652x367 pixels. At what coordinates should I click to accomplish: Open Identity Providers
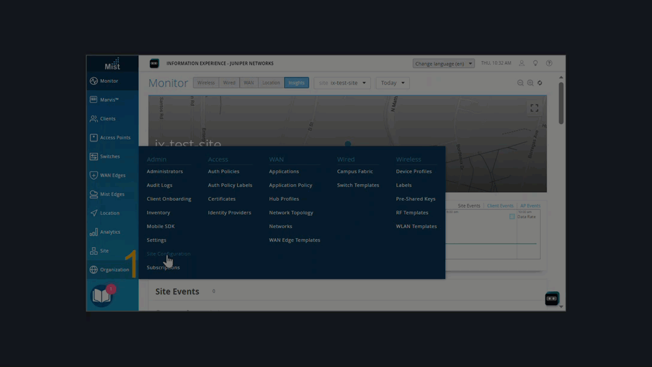click(230, 213)
